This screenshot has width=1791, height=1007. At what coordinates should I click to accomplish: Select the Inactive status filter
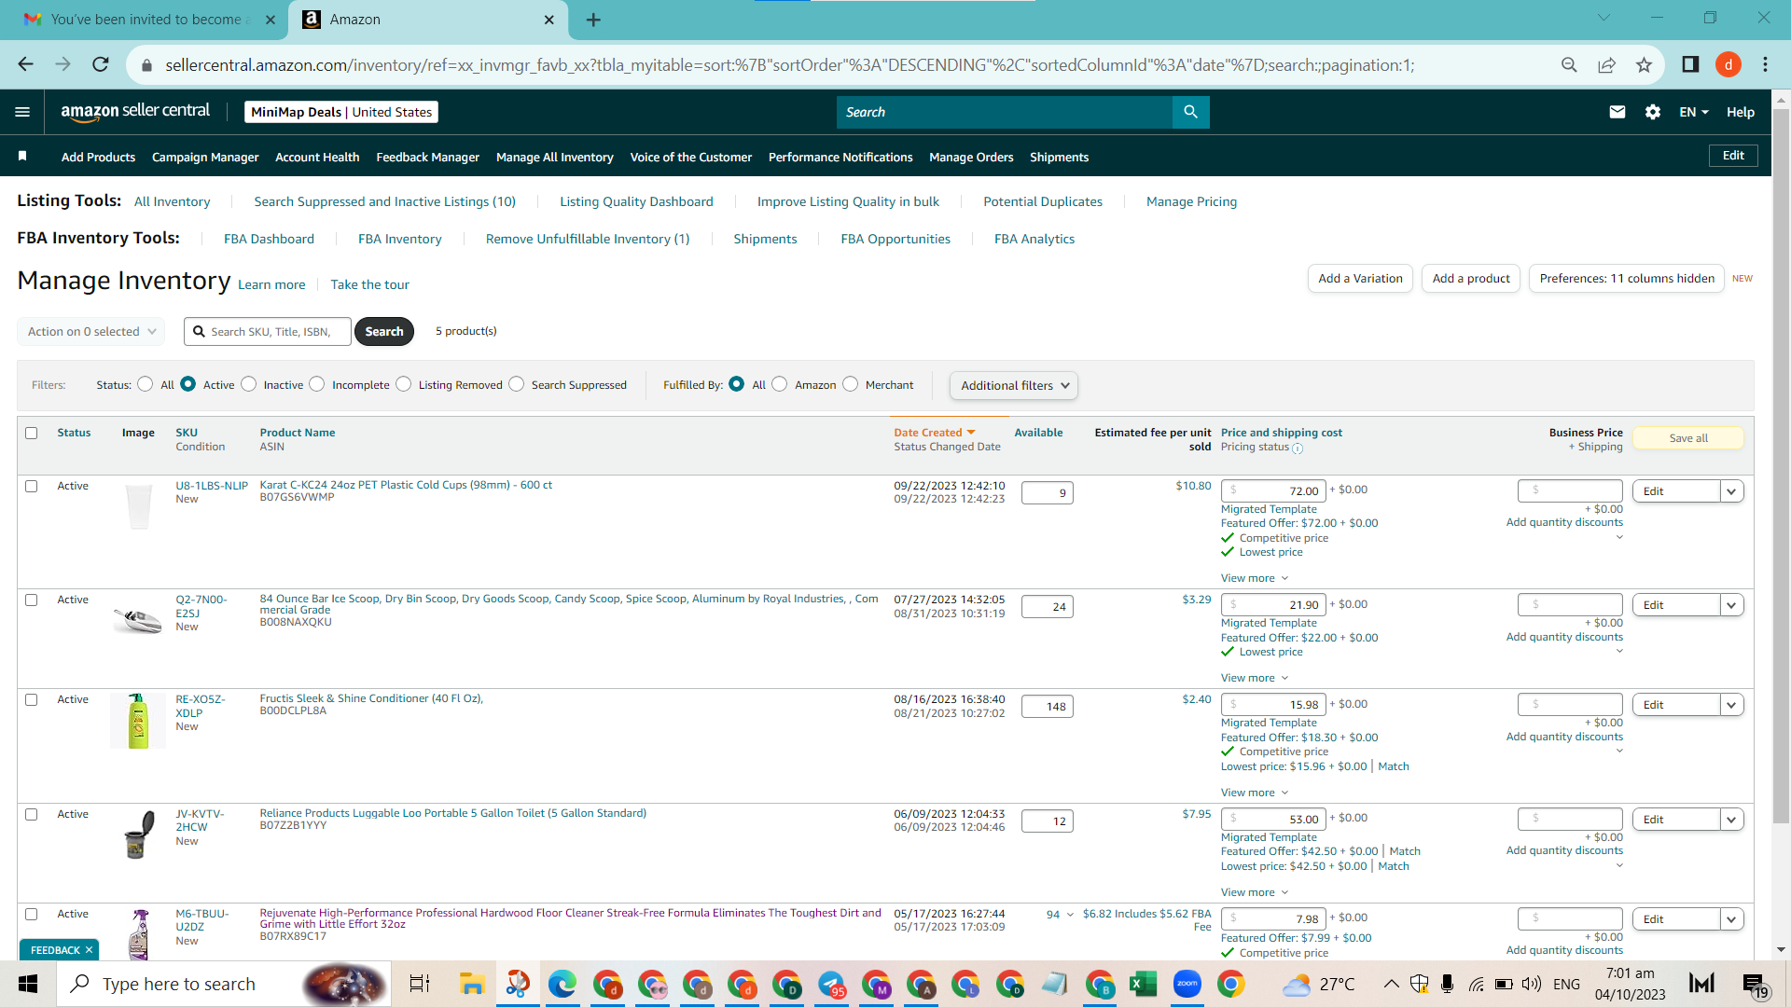[x=248, y=384]
